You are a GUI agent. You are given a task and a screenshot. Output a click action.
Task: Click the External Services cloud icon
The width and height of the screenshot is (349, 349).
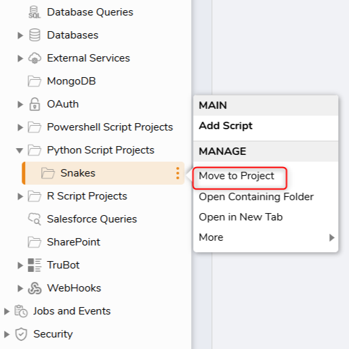35,58
